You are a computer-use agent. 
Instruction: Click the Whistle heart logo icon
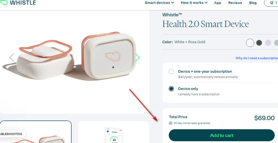click(x=3, y=2)
